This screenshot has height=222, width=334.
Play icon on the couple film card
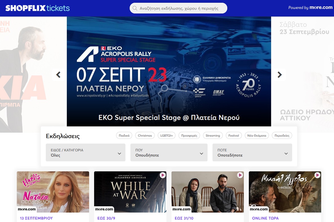click(x=240, y=175)
